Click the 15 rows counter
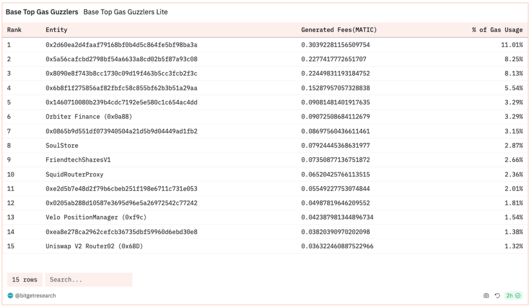 [25, 279]
